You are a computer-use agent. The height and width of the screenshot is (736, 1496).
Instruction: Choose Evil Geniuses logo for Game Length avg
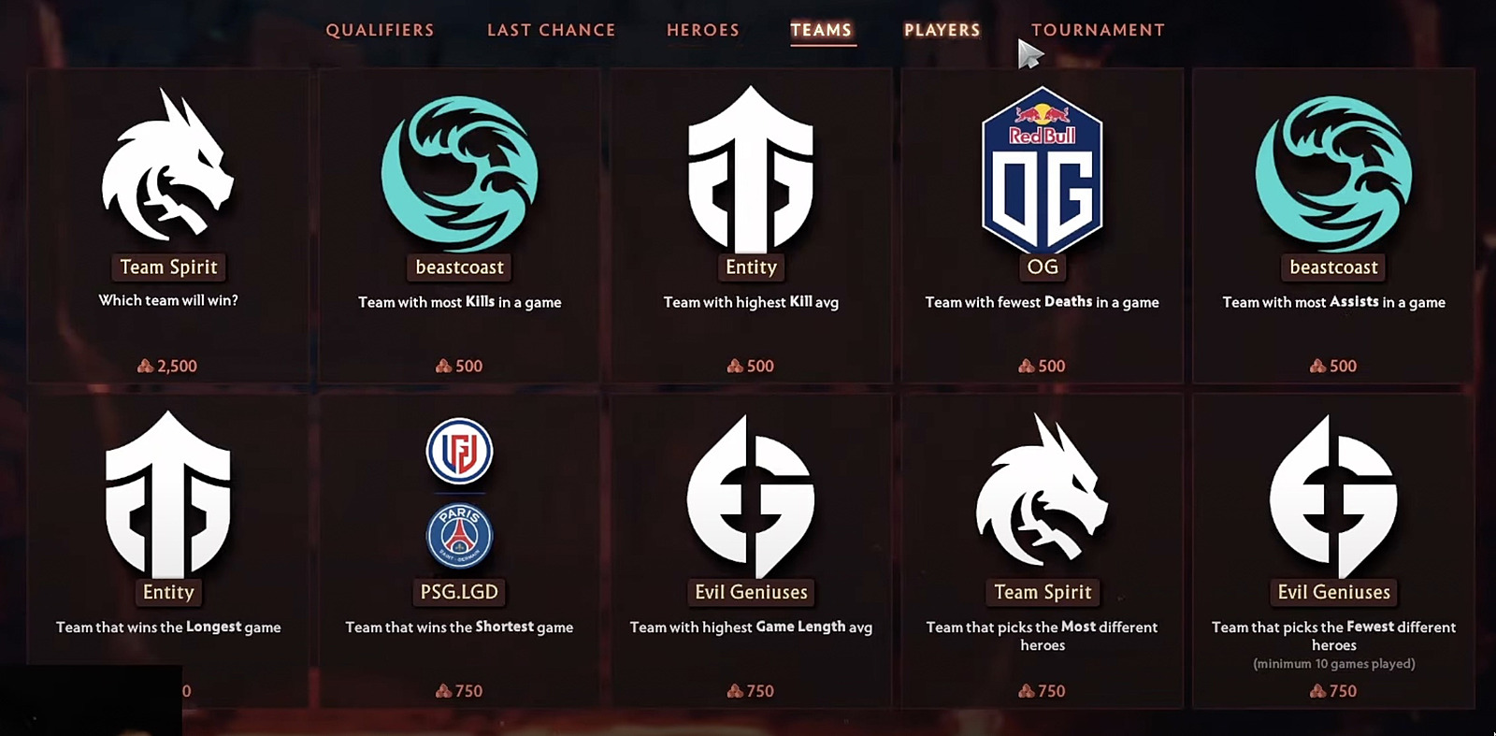tap(751, 497)
